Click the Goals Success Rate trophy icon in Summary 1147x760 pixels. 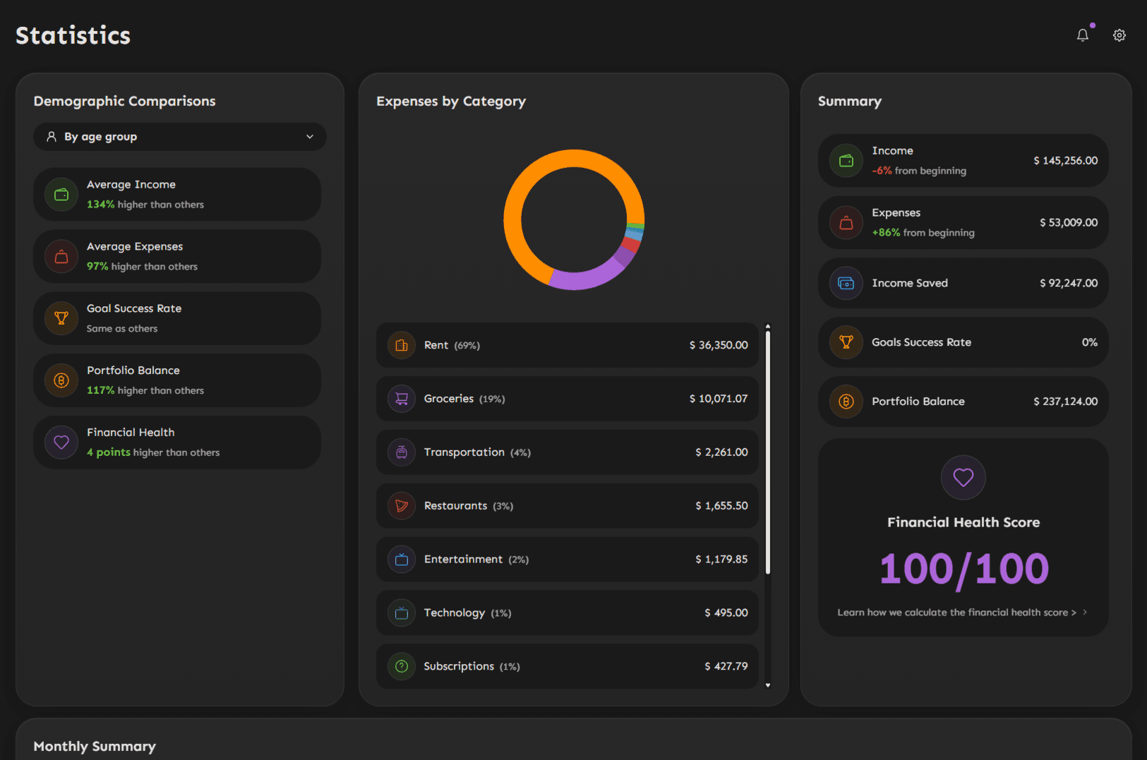846,343
